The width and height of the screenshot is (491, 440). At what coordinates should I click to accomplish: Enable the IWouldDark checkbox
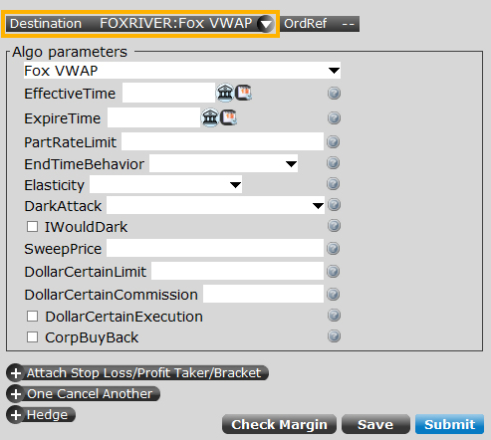(x=32, y=227)
